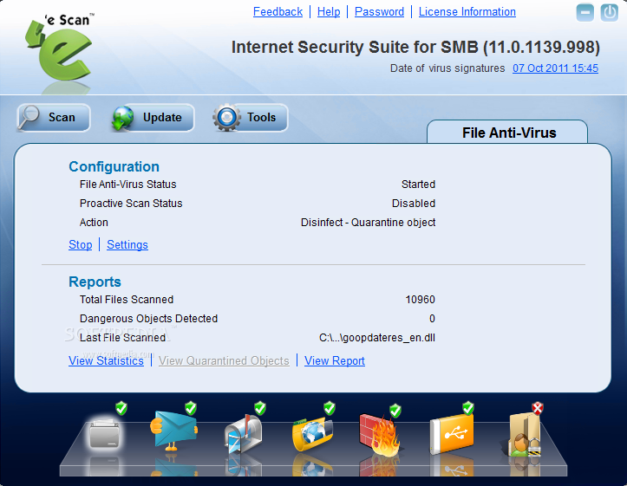Click View Quarantined Objects link
627x486 pixels.
point(224,360)
